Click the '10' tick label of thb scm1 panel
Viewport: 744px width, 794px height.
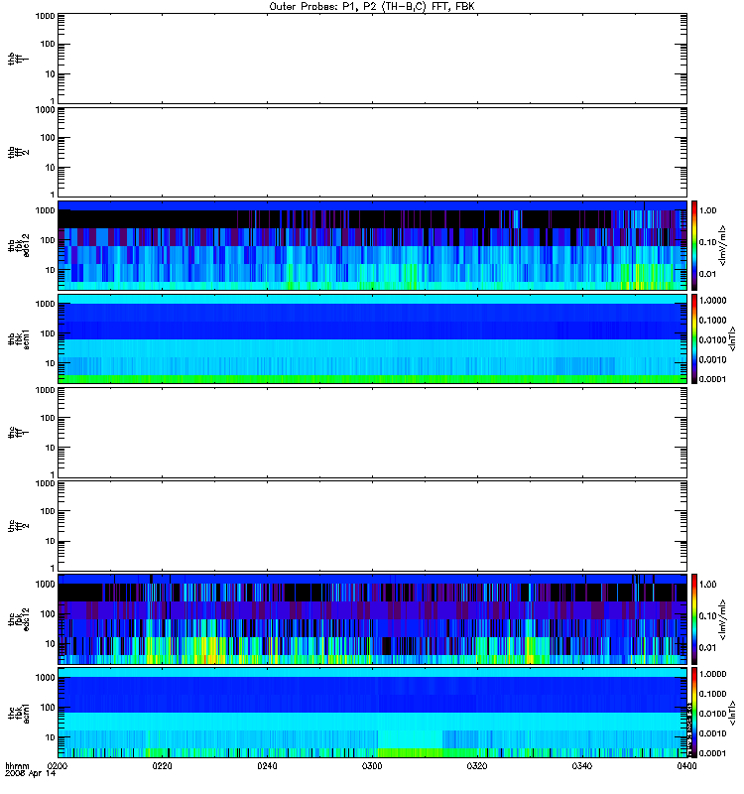click(x=51, y=363)
